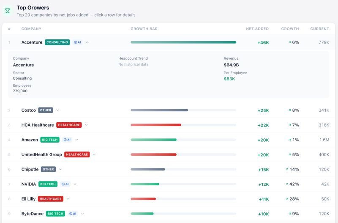Click the AI info badge on Accenture
Image resolution: width=338 pixels, height=223 pixels.
pyautogui.click(x=78, y=42)
